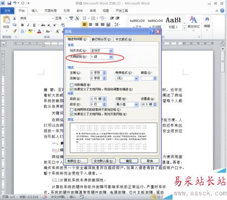Click the align left icon in ribbon
The image size is (227, 200).
coord(84,25)
